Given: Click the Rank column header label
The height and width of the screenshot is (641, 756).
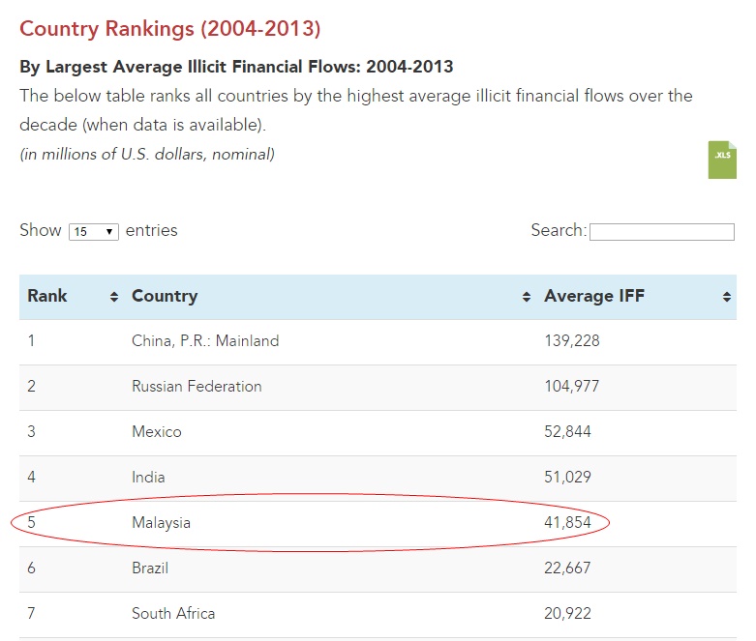Looking at the screenshot, I should [47, 296].
